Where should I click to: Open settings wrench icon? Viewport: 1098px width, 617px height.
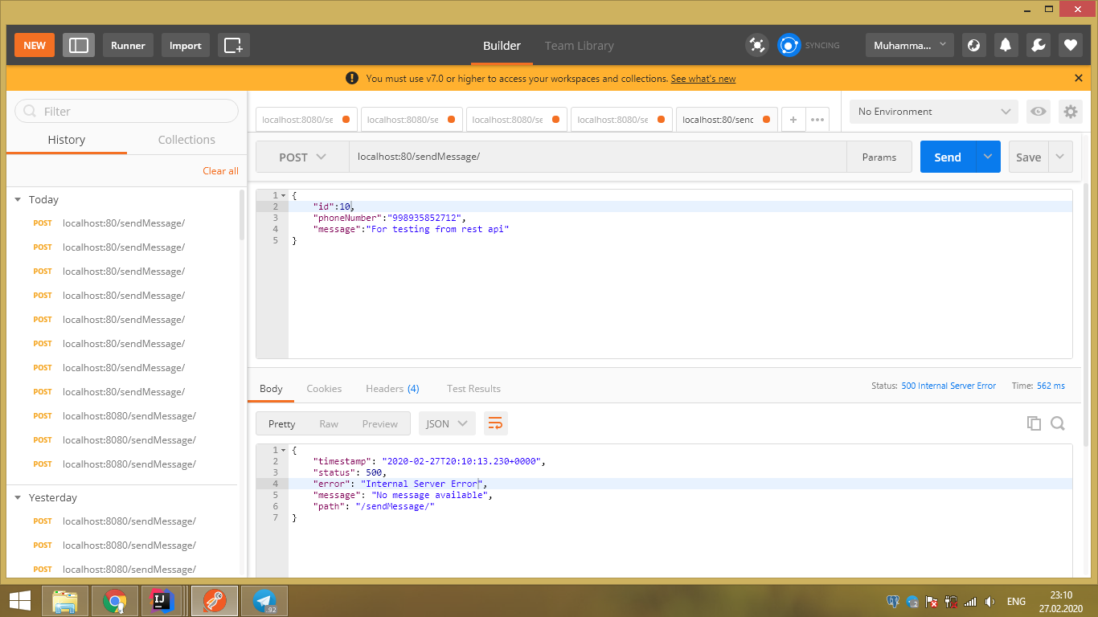1038,45
